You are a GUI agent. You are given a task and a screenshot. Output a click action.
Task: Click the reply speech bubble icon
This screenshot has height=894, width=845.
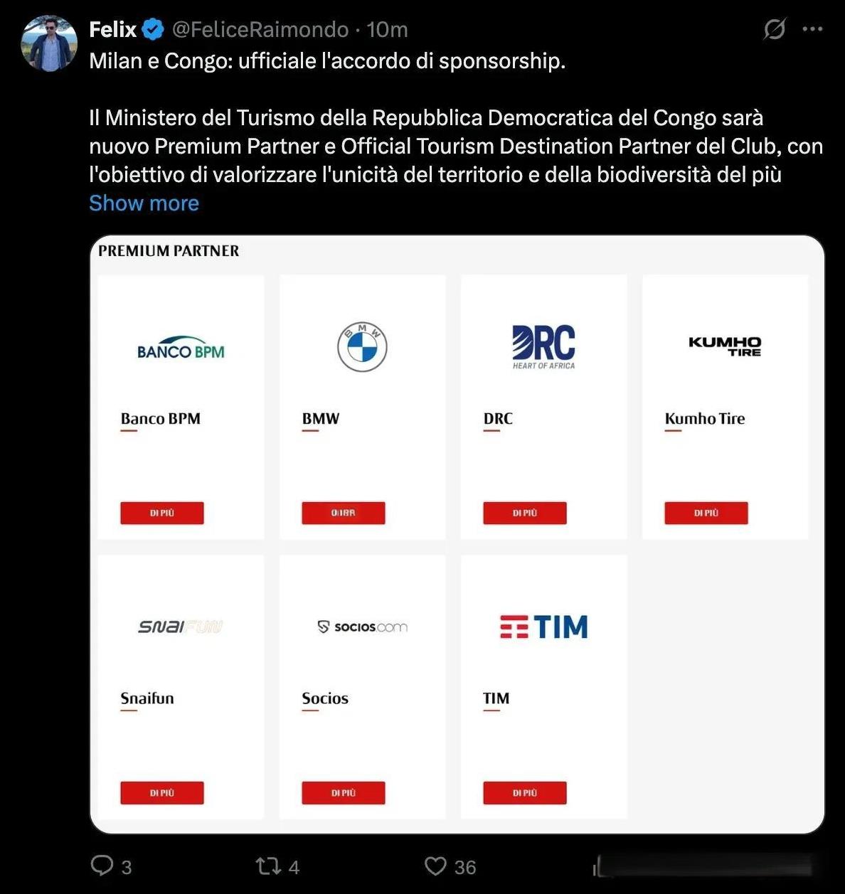click(x=102, y=866)
